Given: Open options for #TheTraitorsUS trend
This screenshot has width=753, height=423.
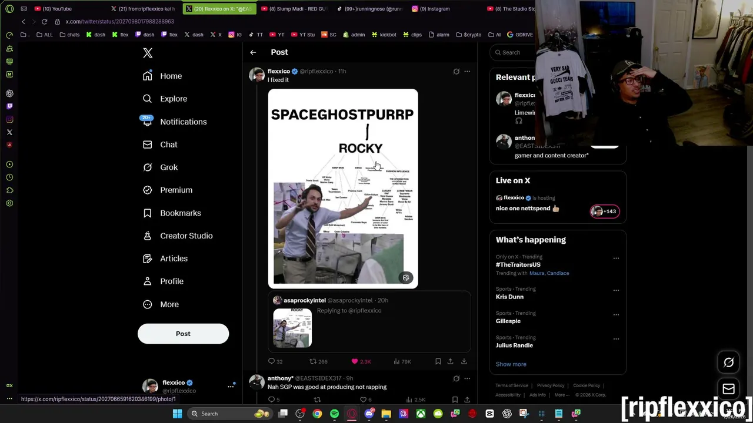Looking at the screenshot, I should 616,258.
